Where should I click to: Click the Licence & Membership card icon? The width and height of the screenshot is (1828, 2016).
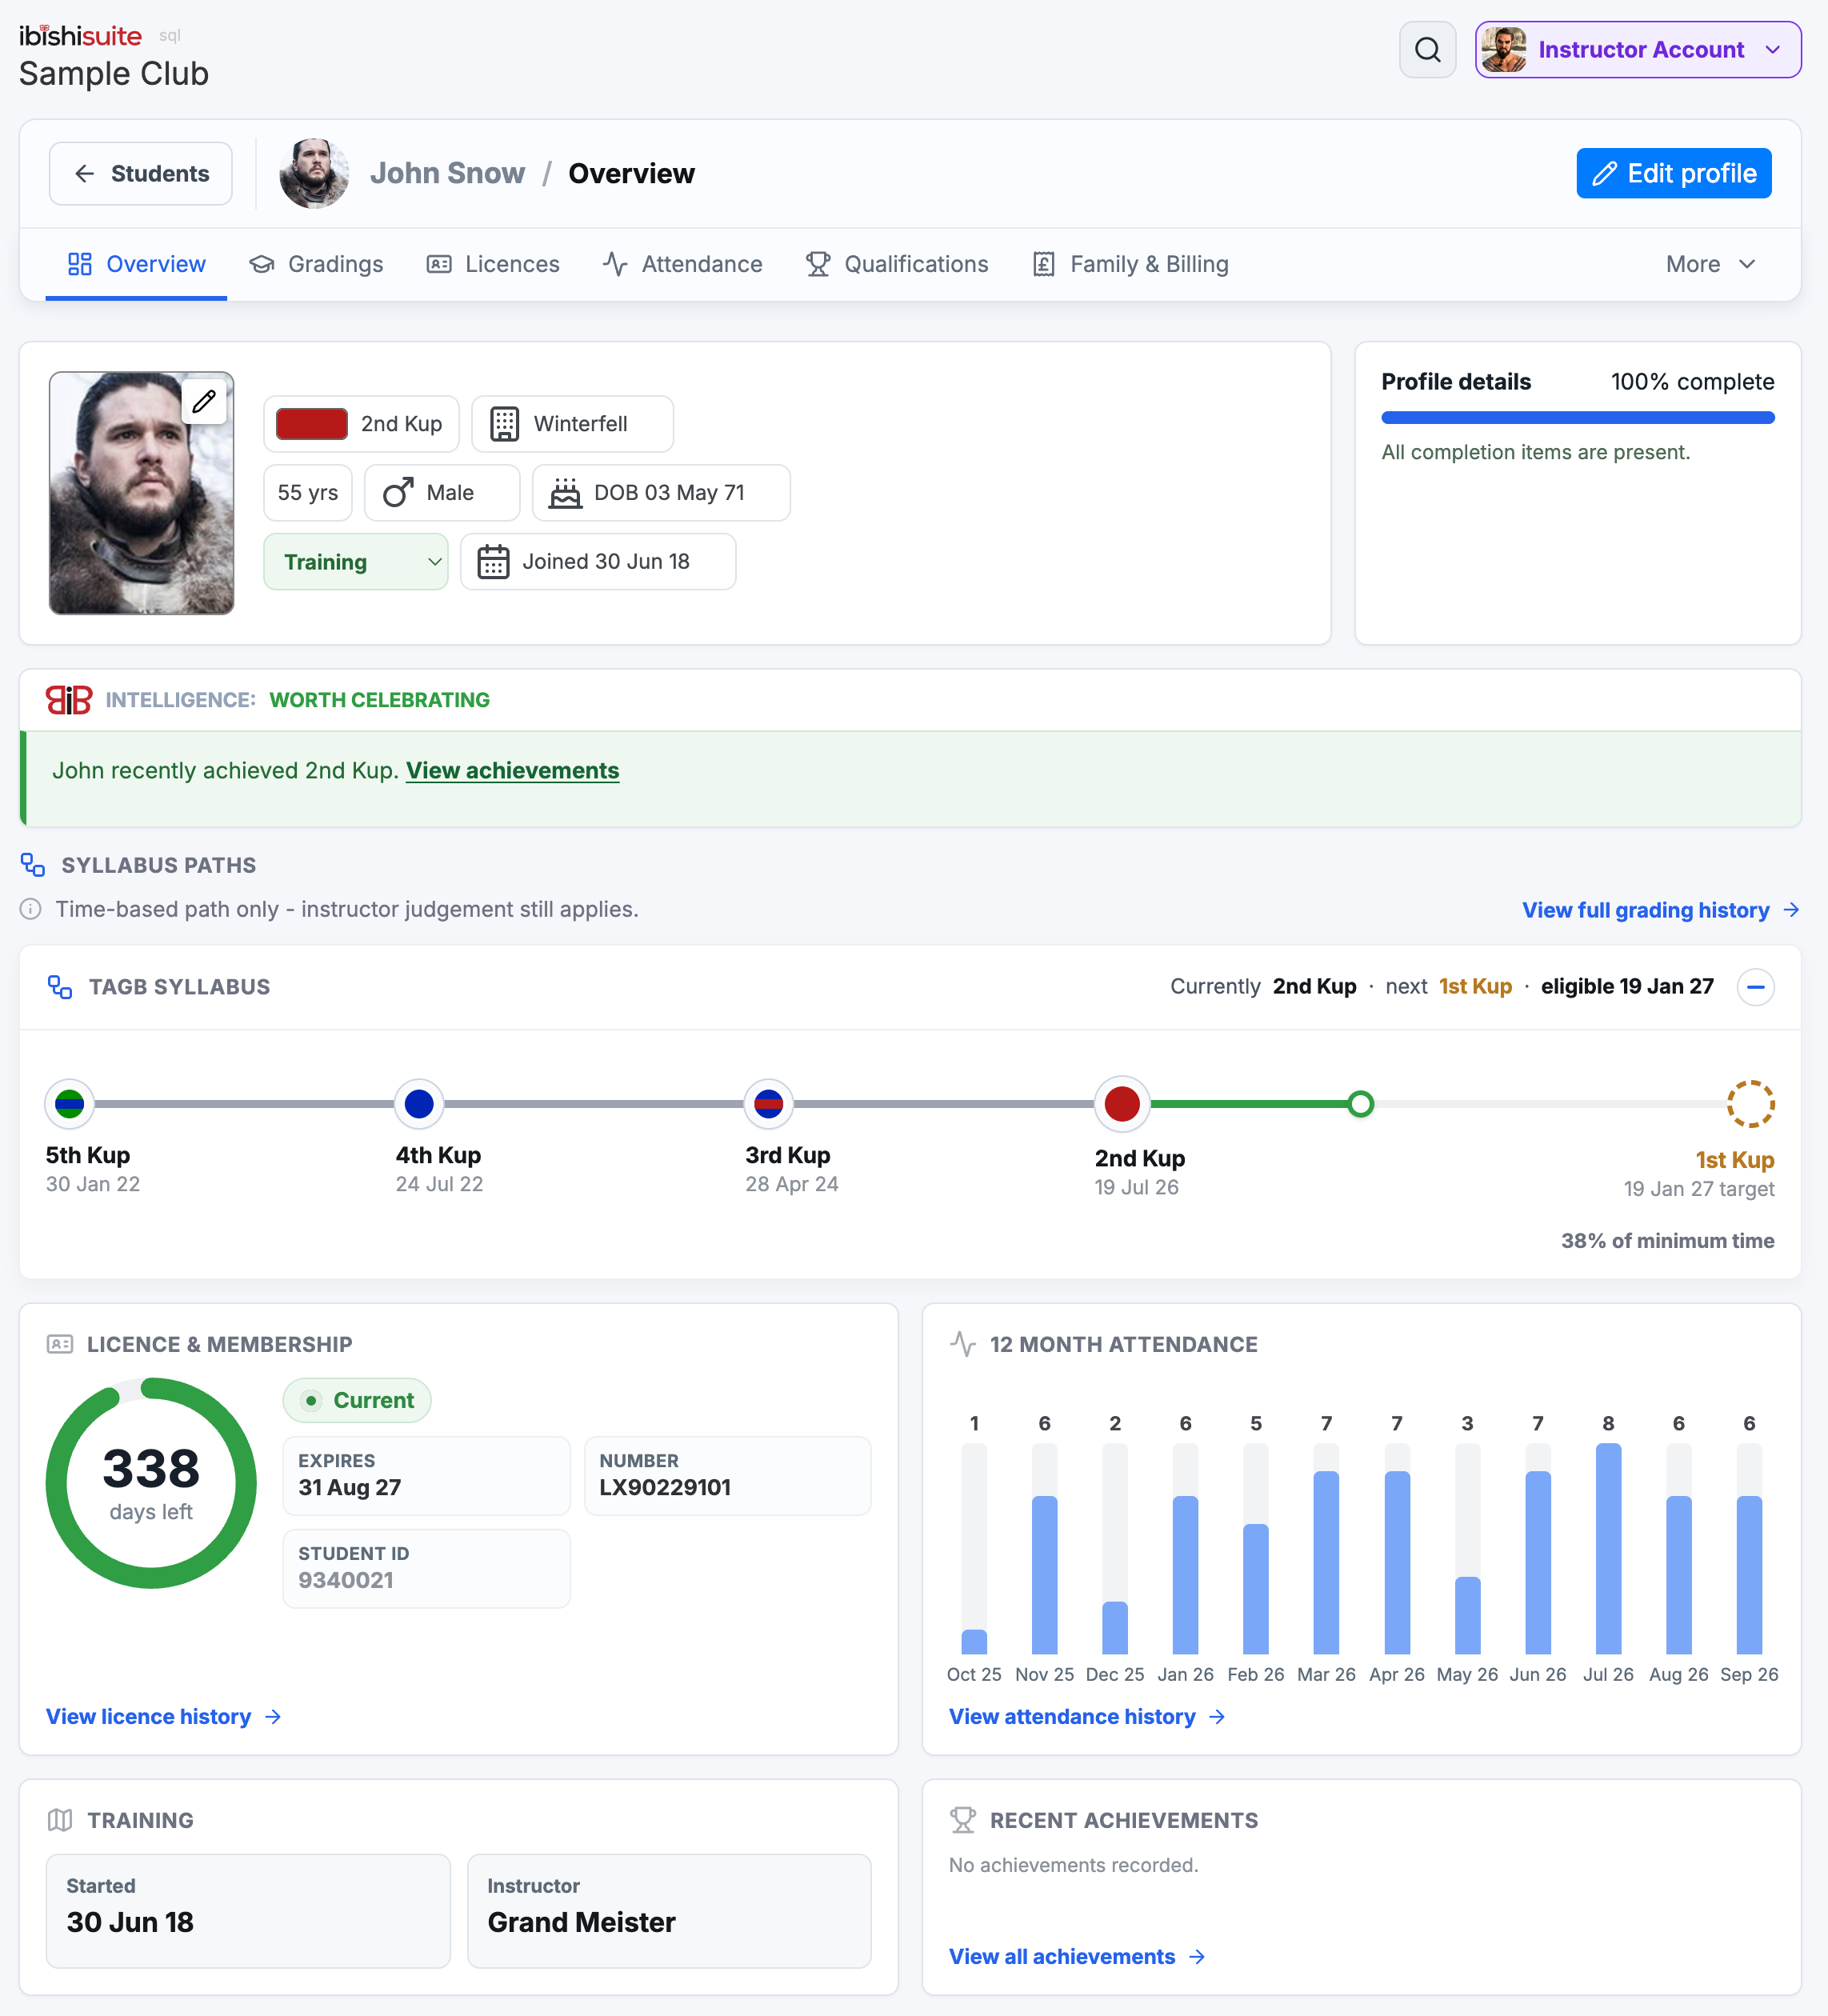[x=60, y=1344]
